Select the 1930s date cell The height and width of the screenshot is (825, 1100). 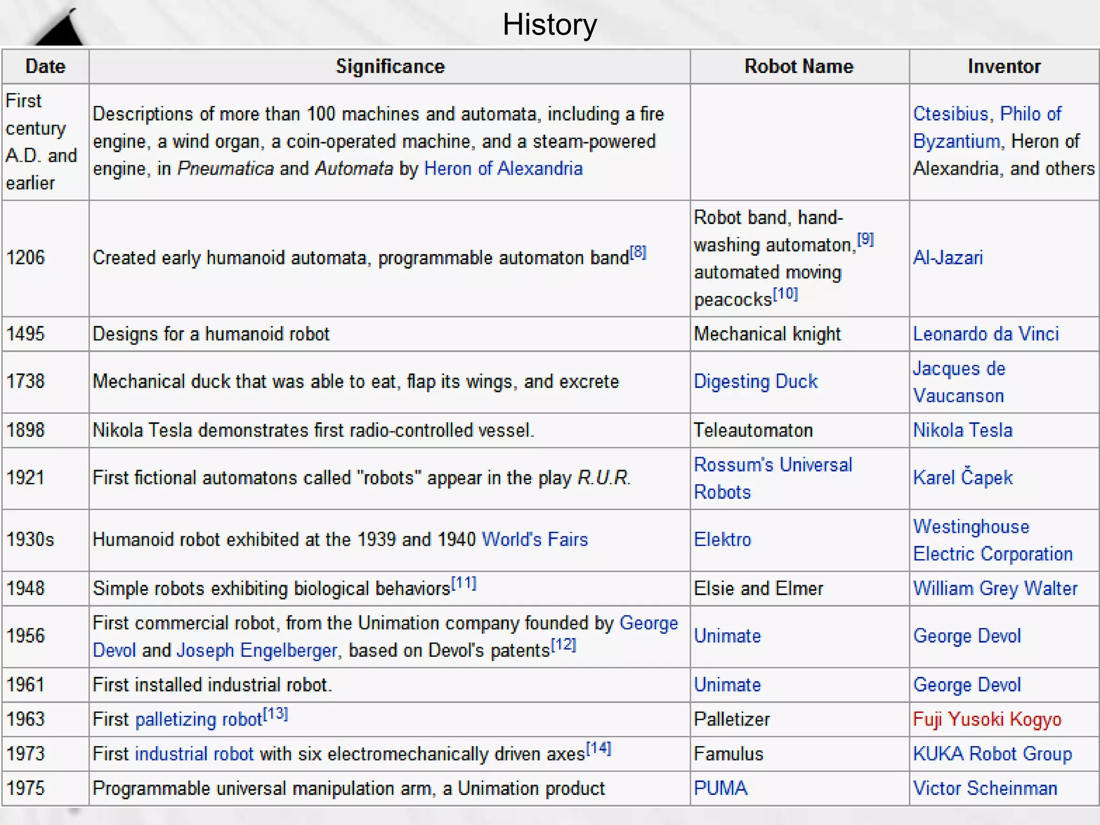pyautogui.click(x=46, y=540)
